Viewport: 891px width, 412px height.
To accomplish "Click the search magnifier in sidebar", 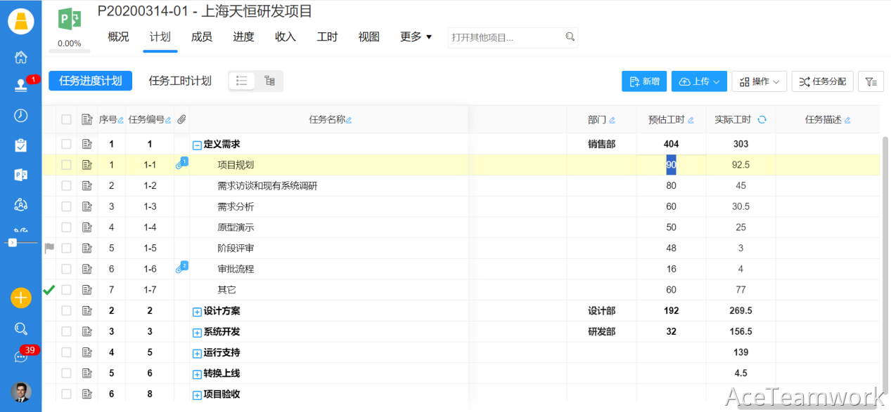I will point(21,328).
